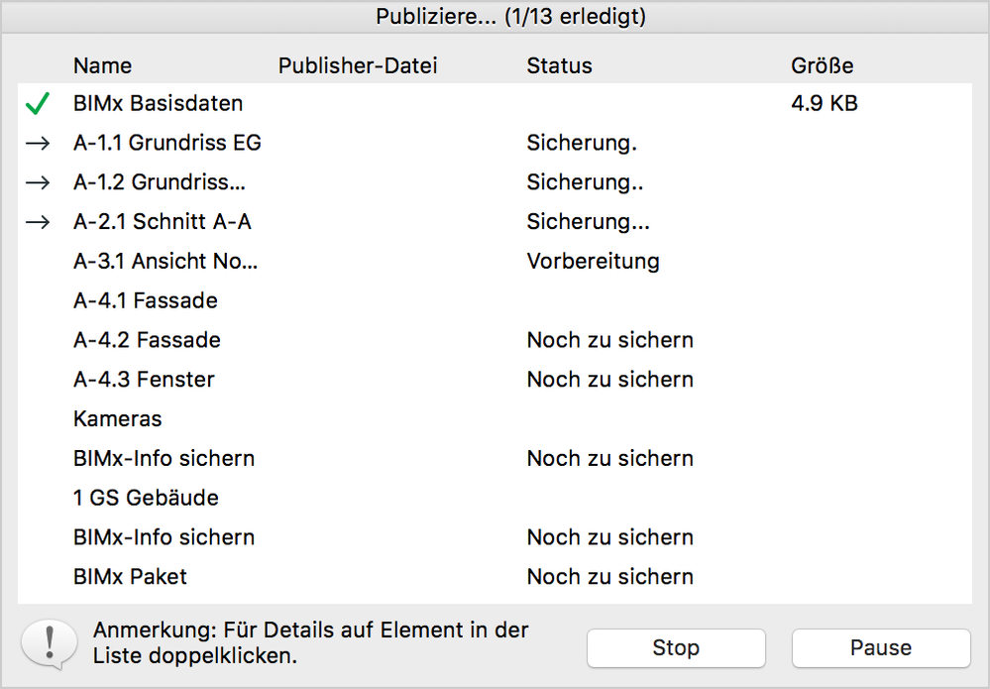Screen dimensions: 990x689
Task: Select the A-4.2 Fassade entry
Action: coord(146,339)
